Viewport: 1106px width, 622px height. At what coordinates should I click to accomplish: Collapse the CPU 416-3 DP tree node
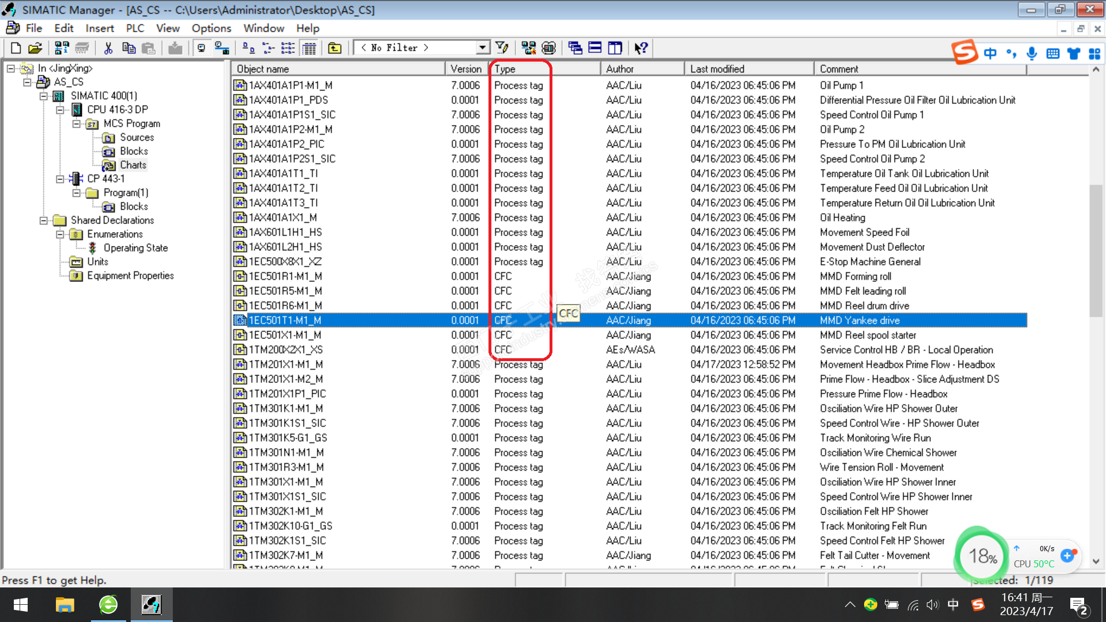tap(60, 109)
